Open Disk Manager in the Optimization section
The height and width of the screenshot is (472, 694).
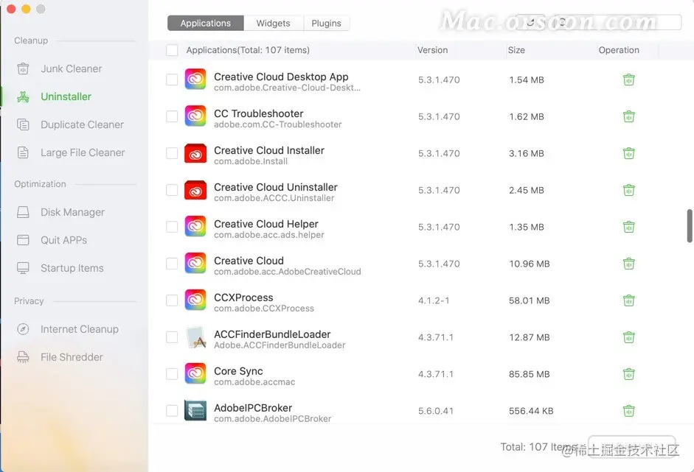[x=72, y=212]
